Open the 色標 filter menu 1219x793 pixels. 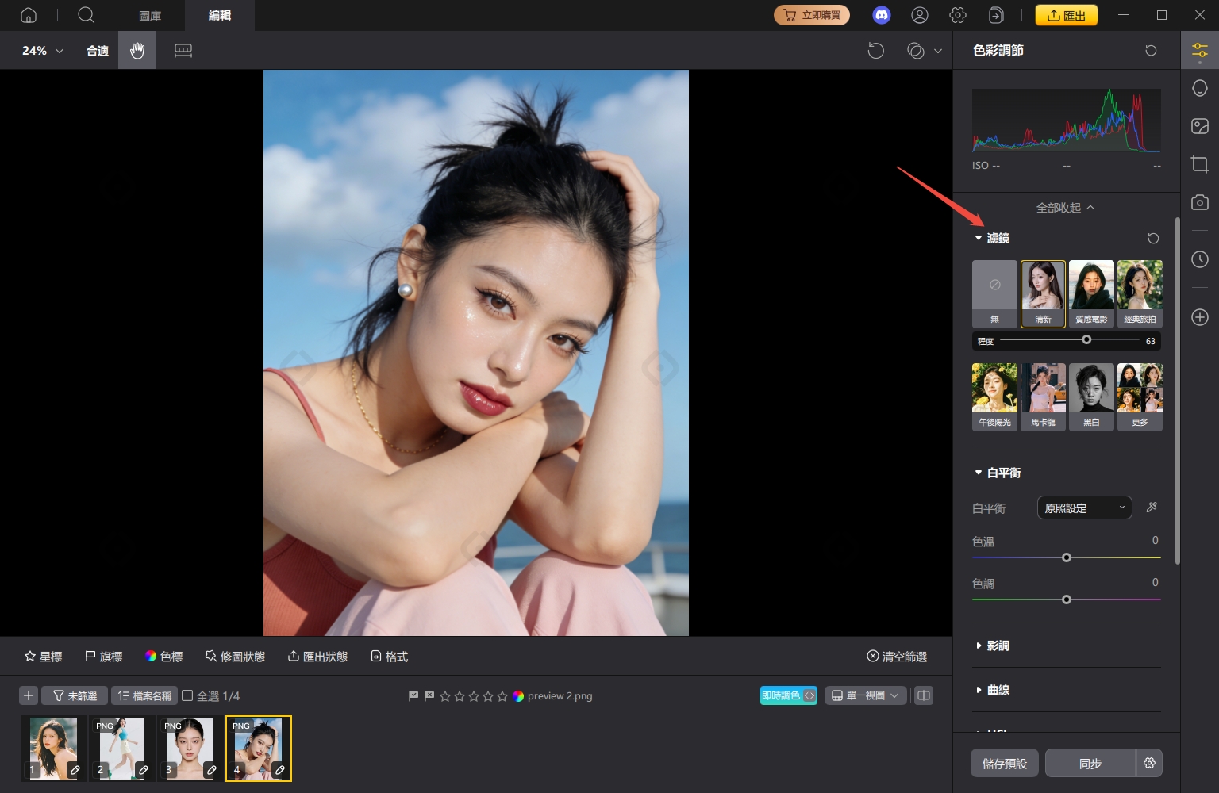click(x=163, y=656)
